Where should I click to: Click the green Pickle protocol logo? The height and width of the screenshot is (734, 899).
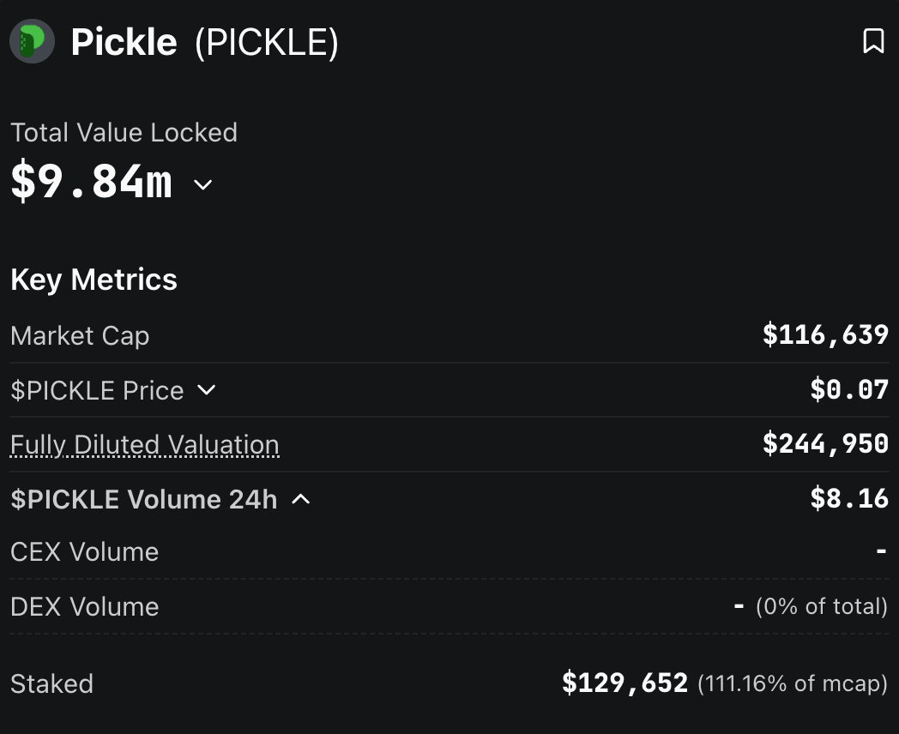click(x=32, y=41)
